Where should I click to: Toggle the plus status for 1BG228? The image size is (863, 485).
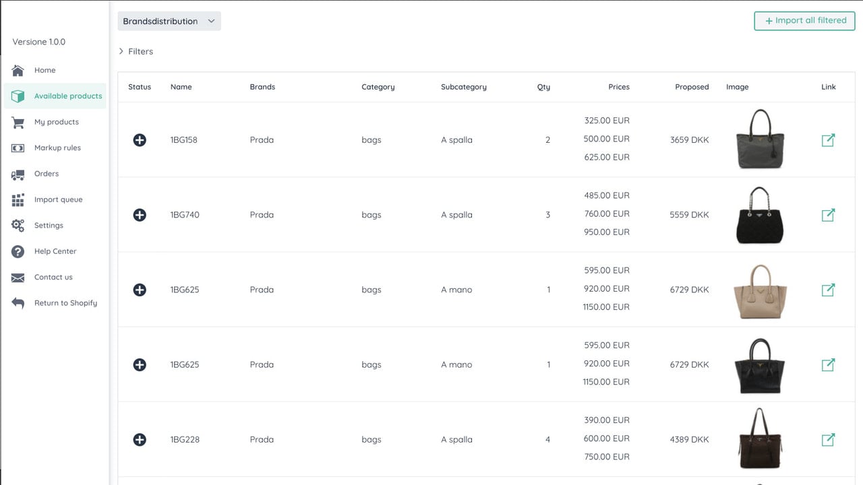coord(140,439)
